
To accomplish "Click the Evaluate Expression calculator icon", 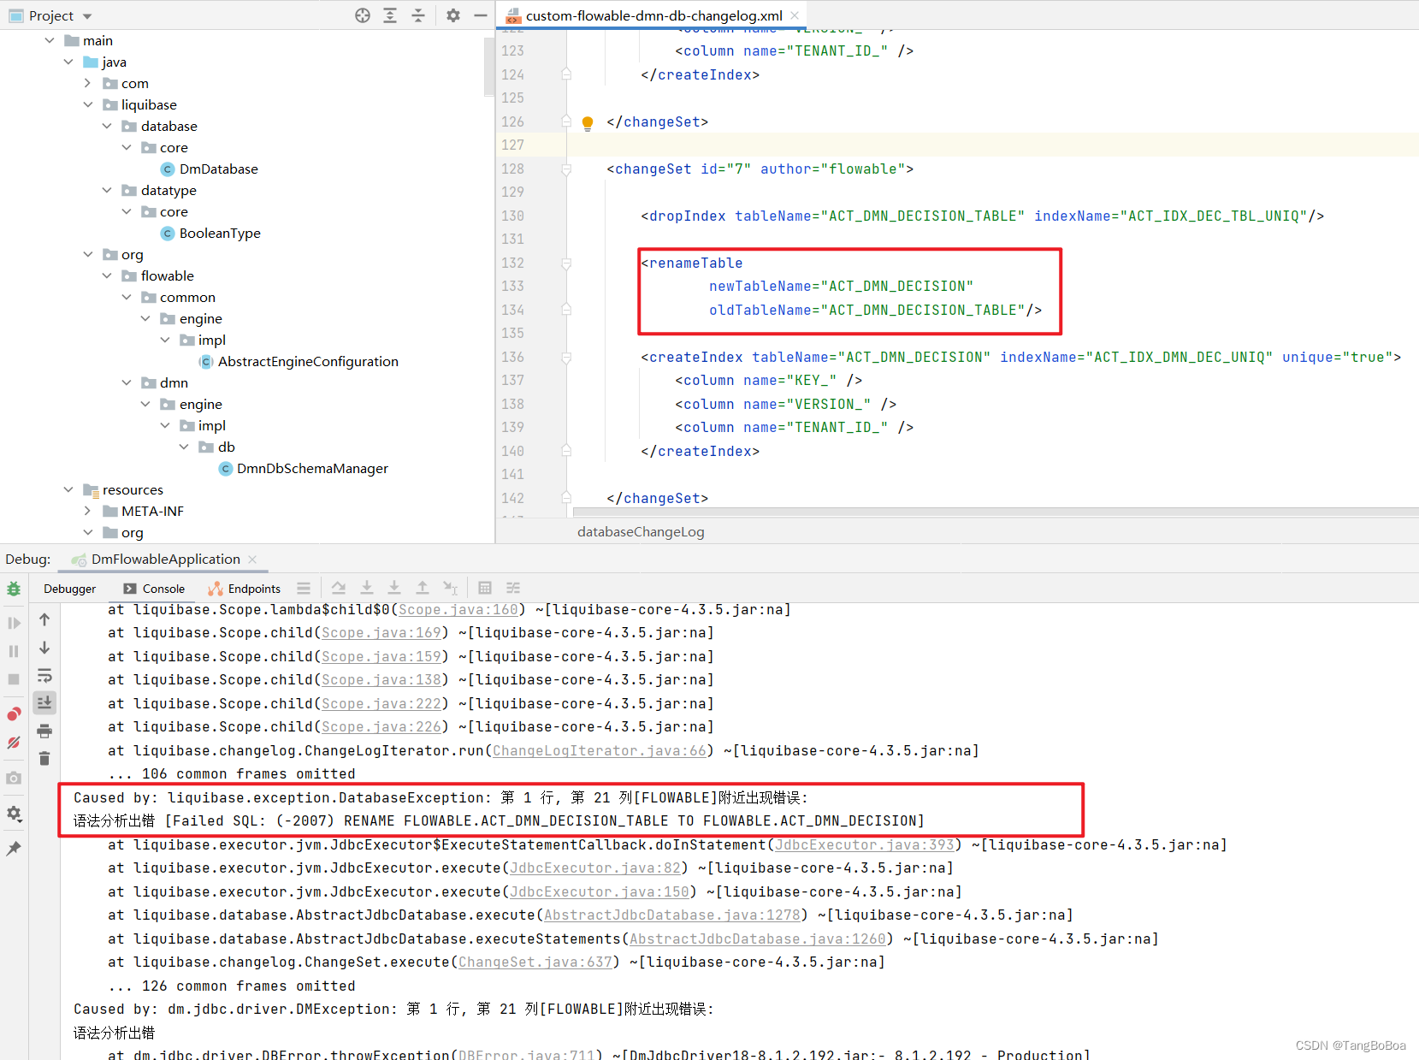I will (x=485, y=588).
